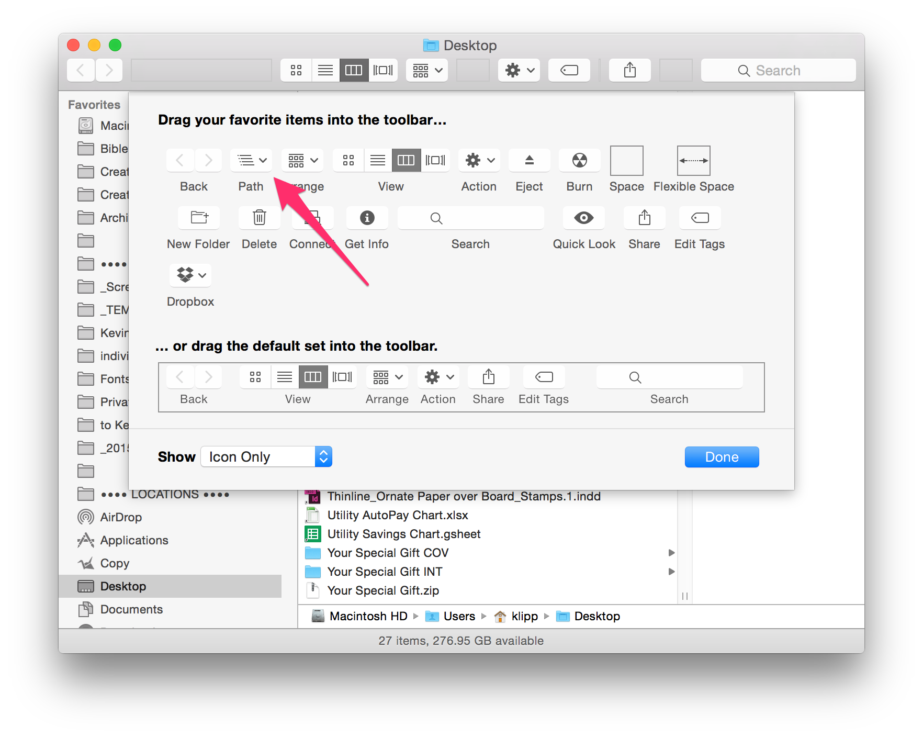This screenshot has height=737, width=923.
Task: Select the Get Info icon
Action: click(x=367, y=218)
